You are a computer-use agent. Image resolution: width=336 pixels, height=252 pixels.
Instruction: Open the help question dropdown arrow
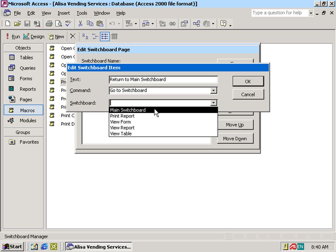point(311,13)
